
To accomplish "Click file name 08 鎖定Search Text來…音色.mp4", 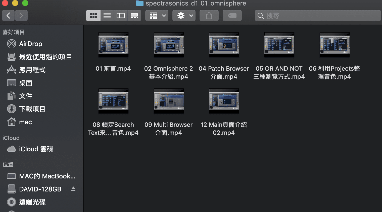I will [113, 129].
